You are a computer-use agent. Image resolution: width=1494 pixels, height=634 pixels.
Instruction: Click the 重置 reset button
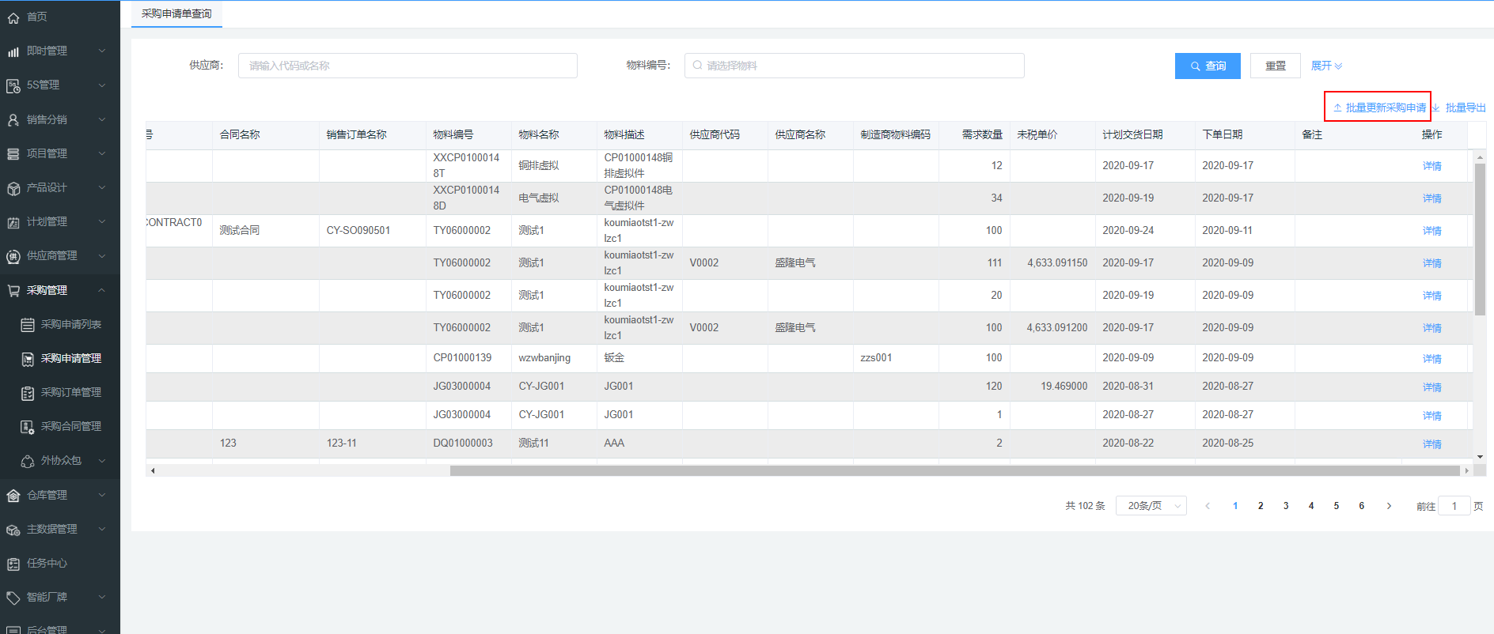(x=1275, y=66)
